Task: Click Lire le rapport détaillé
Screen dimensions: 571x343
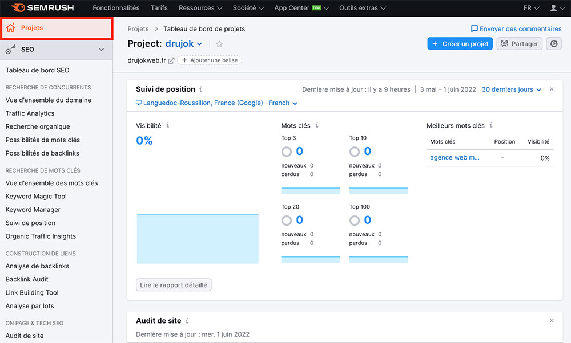Action: [x=174, y=285]
